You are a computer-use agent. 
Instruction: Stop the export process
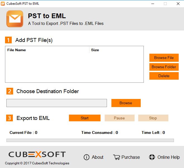(x=153, y=118)
